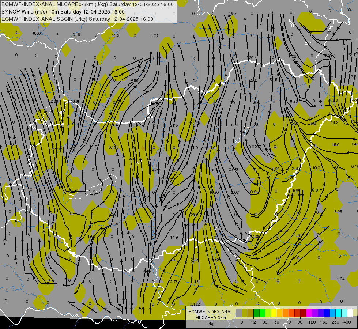Click the legend scale tick label '160'
This screenshot has height=329, width=358.
pyautogui.click(x=324, y=322)
